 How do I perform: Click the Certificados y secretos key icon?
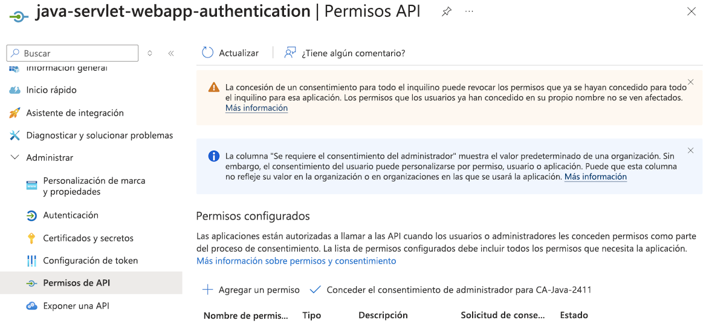tap(32, 238)
